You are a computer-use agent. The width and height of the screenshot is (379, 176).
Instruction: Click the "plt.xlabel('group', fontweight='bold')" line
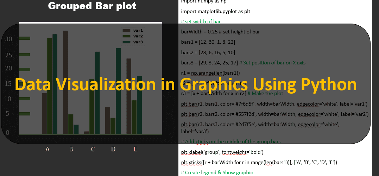click(x=222, y=152)
